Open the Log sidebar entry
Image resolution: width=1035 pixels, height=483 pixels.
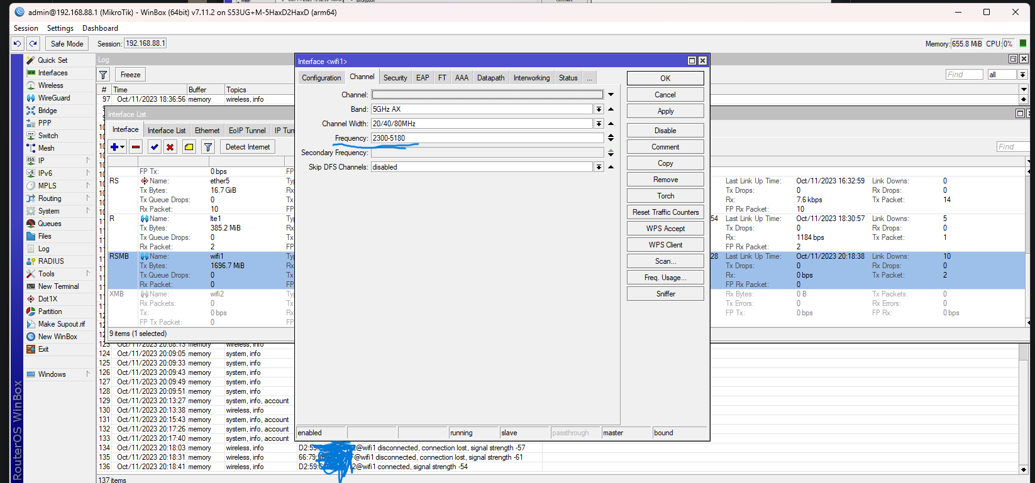(x=43, y=249)
